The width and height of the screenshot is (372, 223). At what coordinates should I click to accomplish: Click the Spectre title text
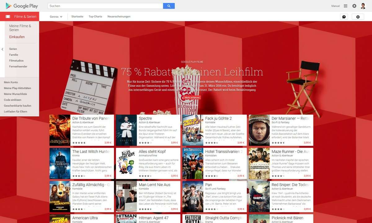click(x=145, y=118)
